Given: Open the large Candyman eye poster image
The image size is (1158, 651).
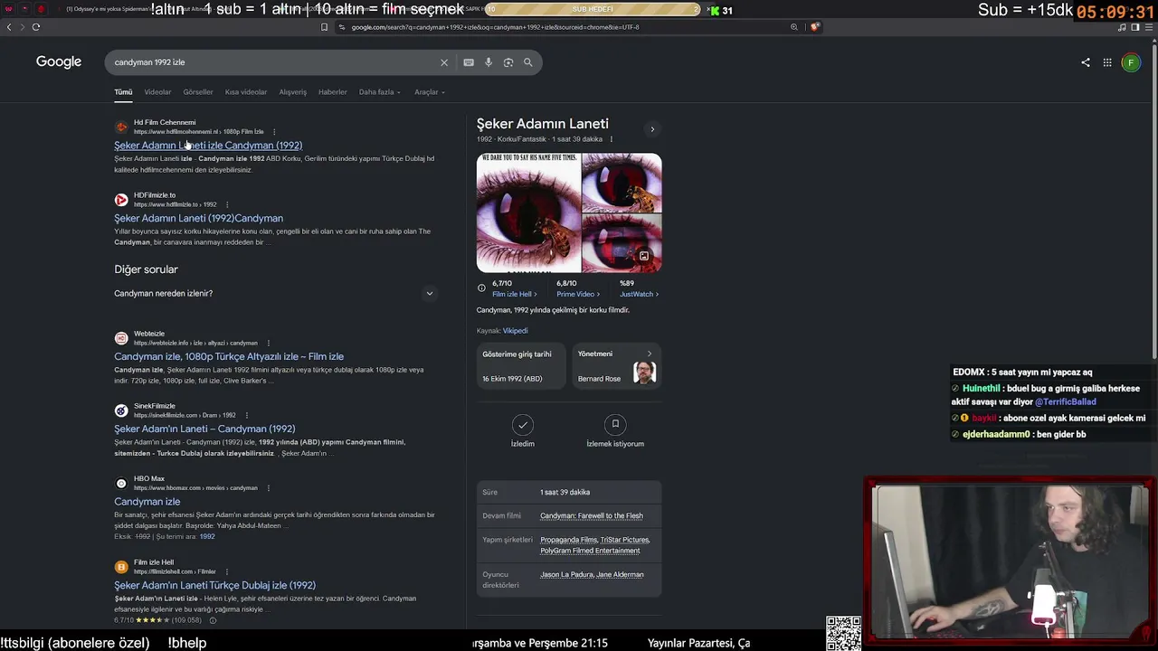Looking at the screenshot, I should 528,212.
